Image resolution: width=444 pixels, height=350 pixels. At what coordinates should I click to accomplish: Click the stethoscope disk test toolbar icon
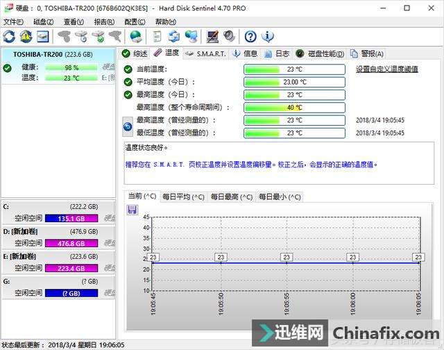click(x=82, y=37)
